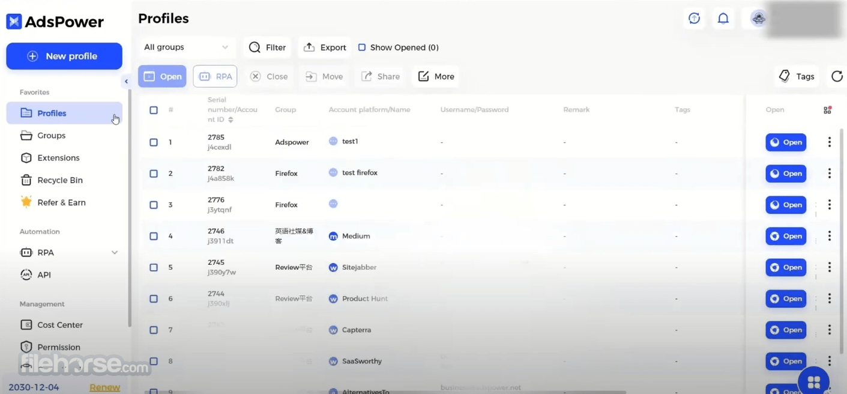Click the update sync icon in header
Image resolution: width=847 pixels, height=394 pixels.
(694, 18)
